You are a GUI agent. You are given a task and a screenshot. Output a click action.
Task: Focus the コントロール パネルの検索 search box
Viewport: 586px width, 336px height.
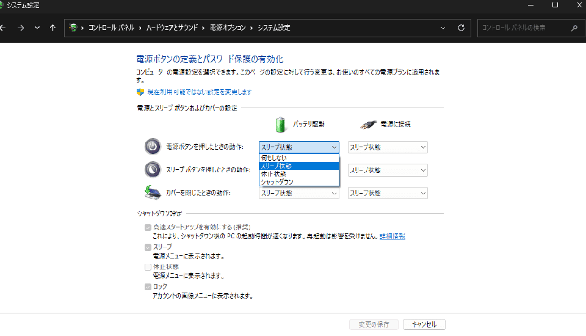[x=531, y=27]
